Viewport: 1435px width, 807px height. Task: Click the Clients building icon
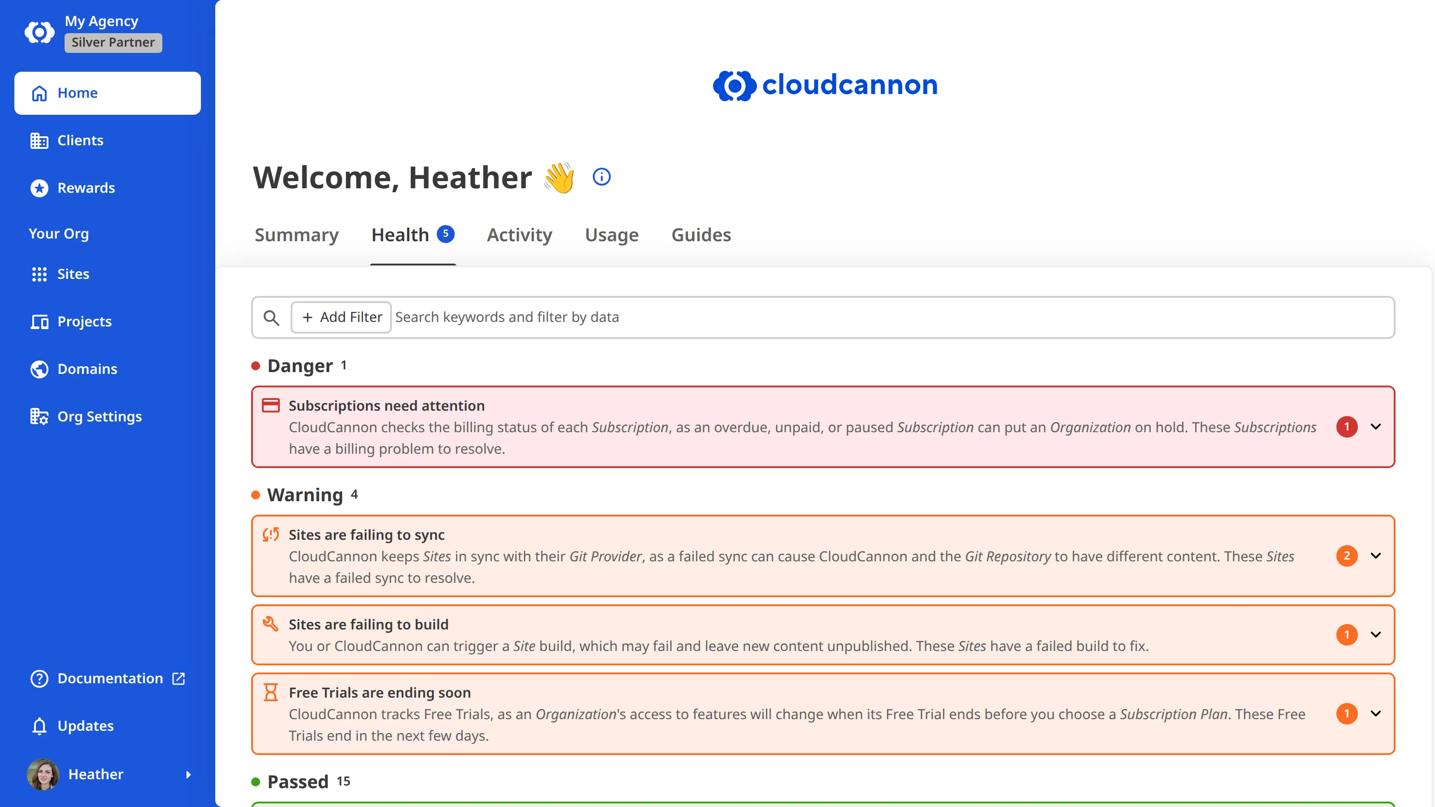[x=39, y=140]
